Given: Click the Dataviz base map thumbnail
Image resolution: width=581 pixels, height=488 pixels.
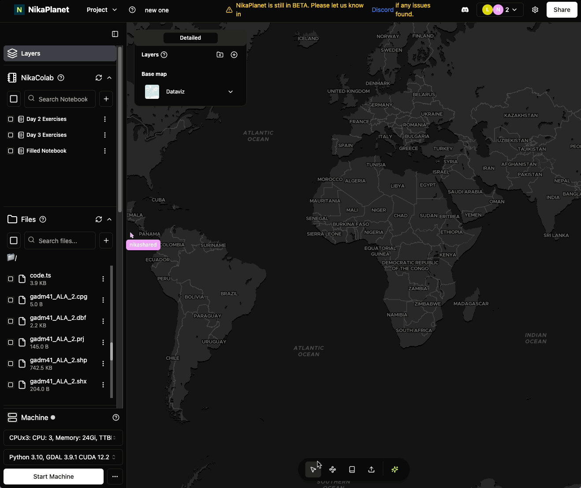Looking at the screenshot, I should (x=152, y=92).
